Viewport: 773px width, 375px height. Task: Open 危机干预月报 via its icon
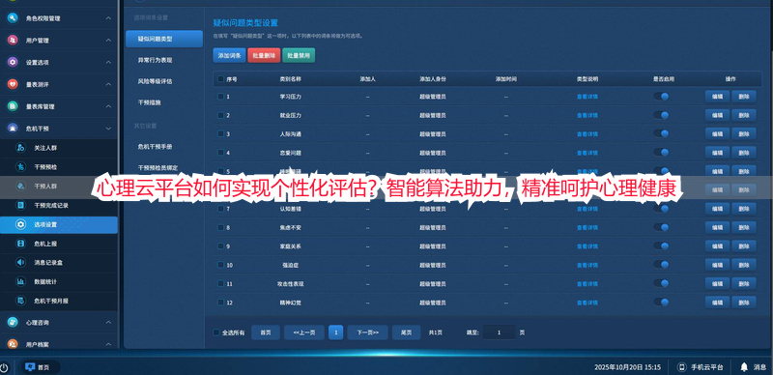coord(20,301)
